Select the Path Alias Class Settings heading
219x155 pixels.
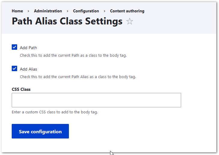coord(67,21)
